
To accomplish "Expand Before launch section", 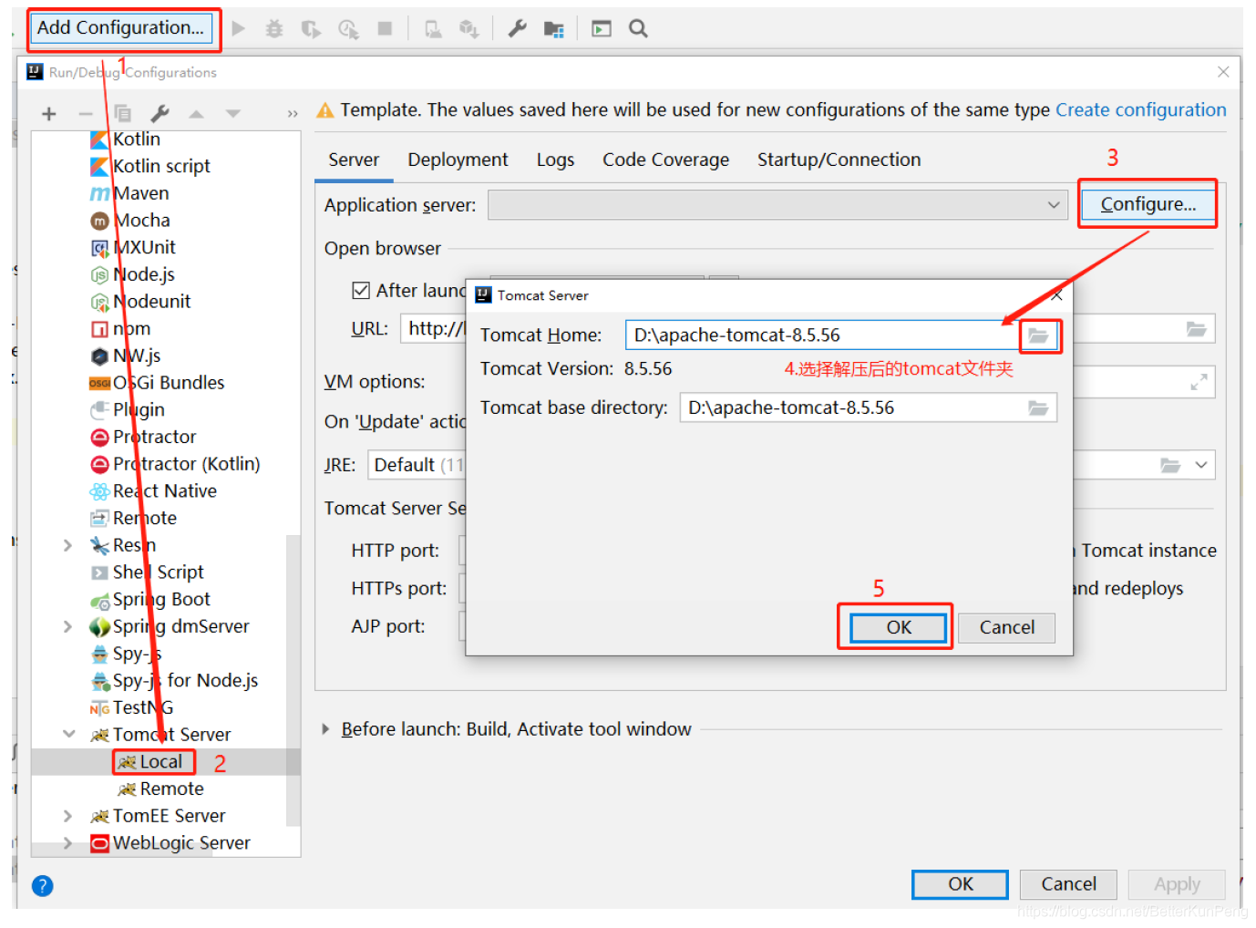I will click(326, 729).
